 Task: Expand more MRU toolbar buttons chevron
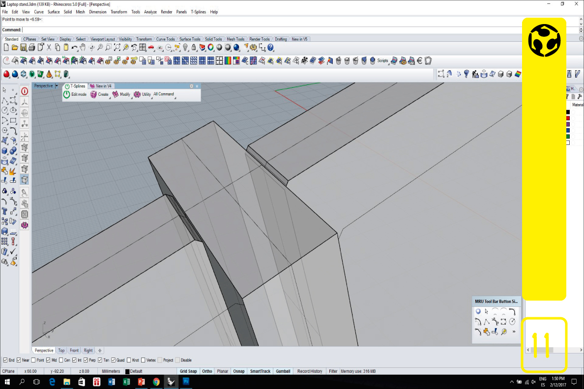514,332
